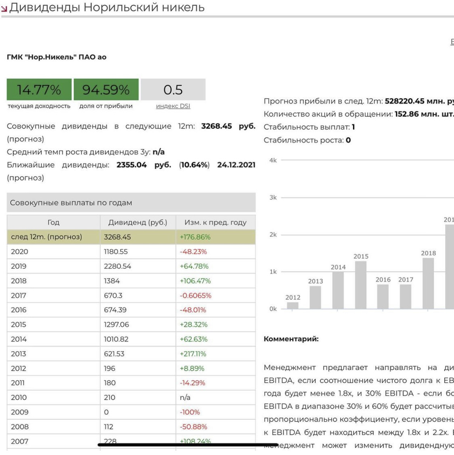The image size is (454, 455).
Task: Click the 621.53 dividend value
Action: (x=114, y=354)
